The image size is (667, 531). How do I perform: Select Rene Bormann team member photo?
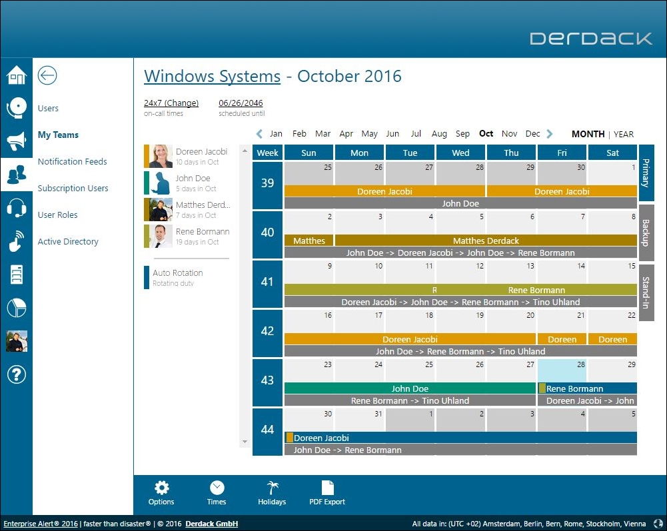[161, 236]
